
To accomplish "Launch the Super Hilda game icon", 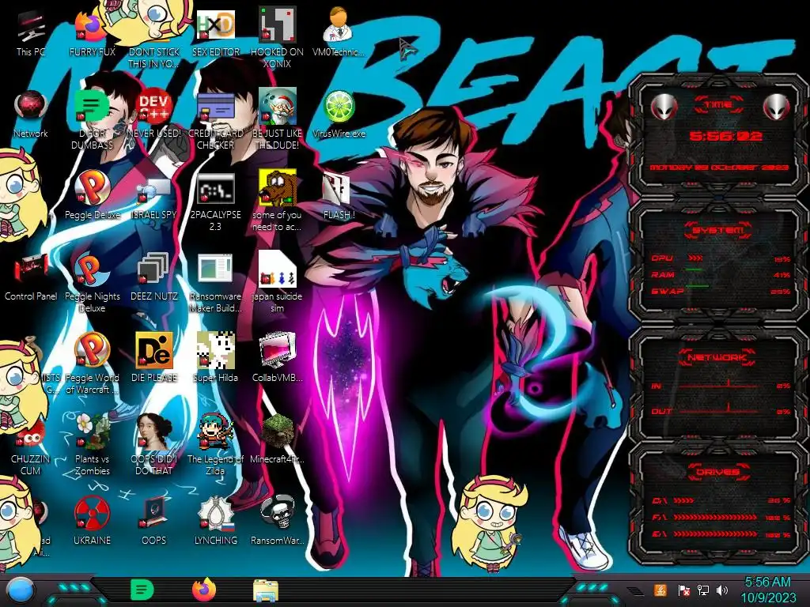I will [216, 357].
